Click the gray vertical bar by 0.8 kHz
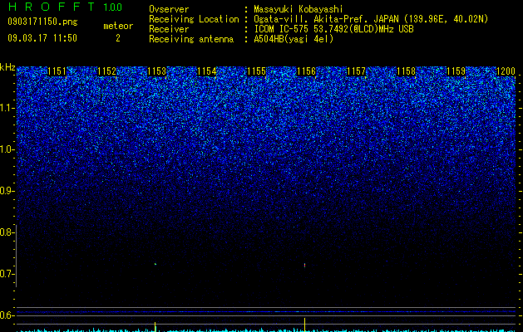 17,256
